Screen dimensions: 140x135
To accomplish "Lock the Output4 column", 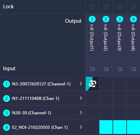I will point(133,7).
